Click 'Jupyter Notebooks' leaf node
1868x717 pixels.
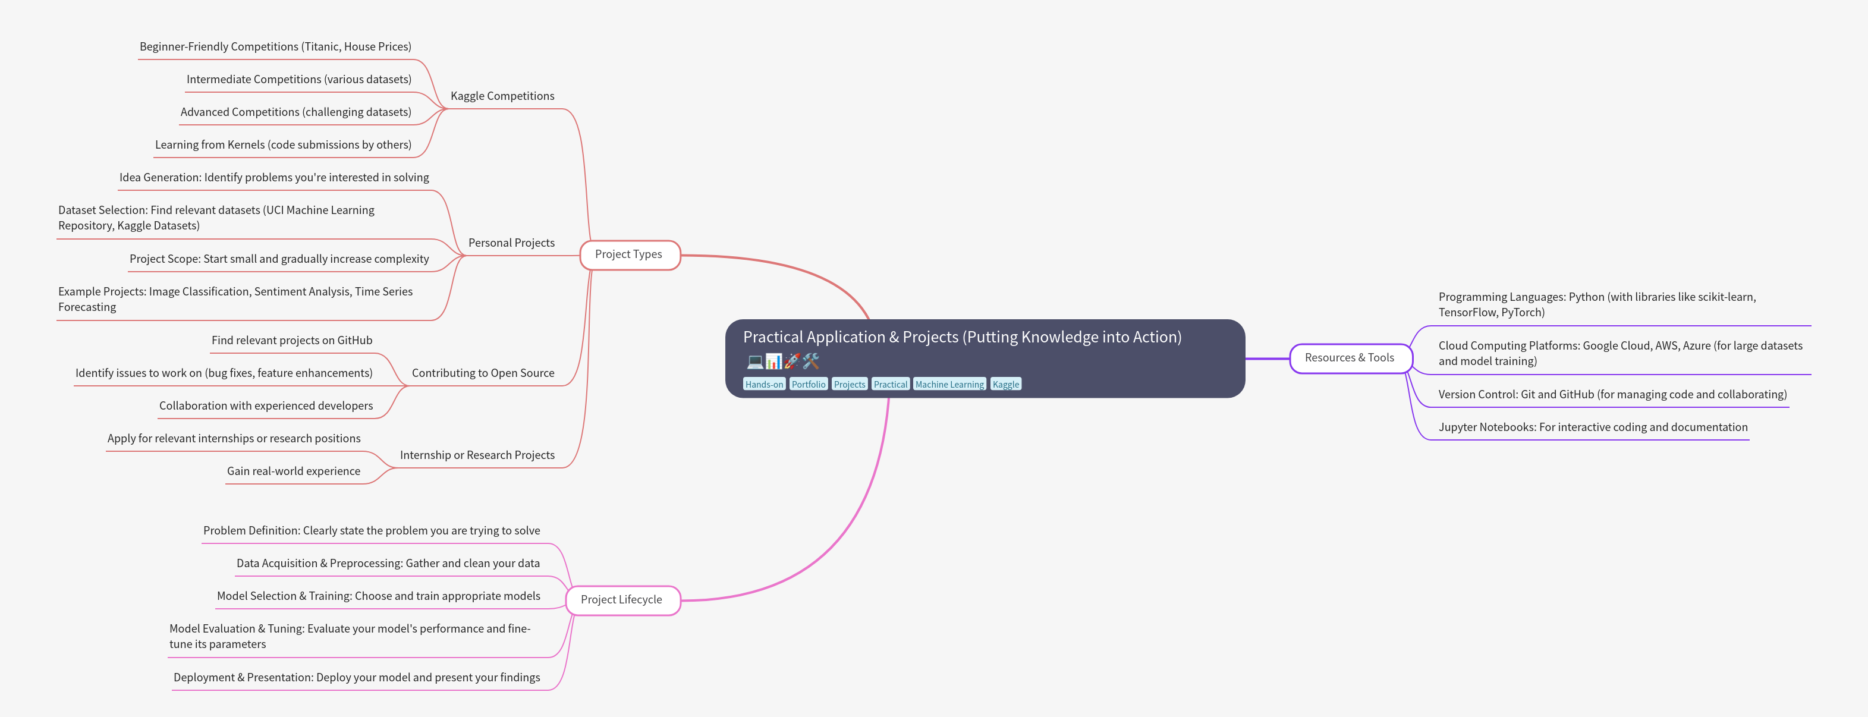click(x=1593, y=427)
